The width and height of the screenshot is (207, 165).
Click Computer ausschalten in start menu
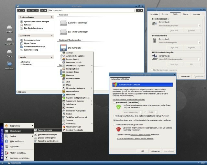pos(19,158)
